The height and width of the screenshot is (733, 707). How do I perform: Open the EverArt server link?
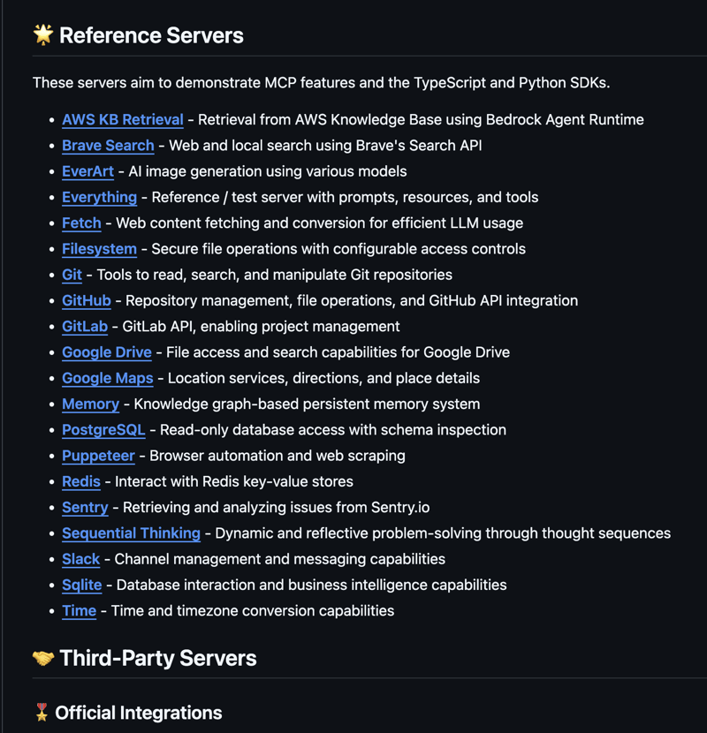coord(87,171)
